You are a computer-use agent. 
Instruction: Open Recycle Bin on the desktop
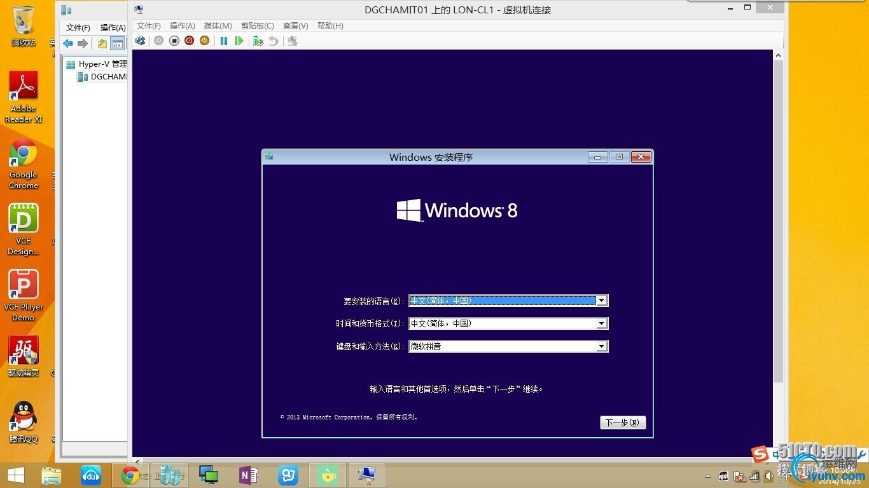pos(24,26)
